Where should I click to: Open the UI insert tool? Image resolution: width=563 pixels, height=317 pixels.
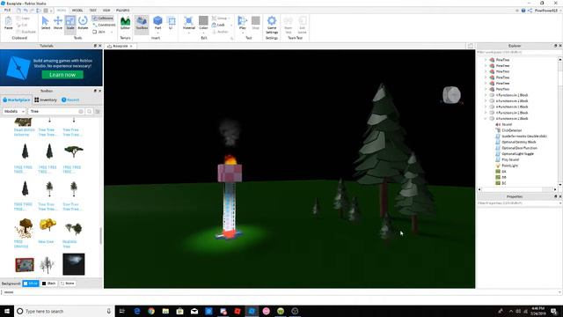[172, 23]
